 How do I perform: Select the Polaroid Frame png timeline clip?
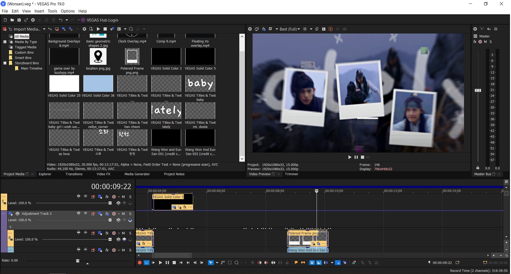[308, 238]
